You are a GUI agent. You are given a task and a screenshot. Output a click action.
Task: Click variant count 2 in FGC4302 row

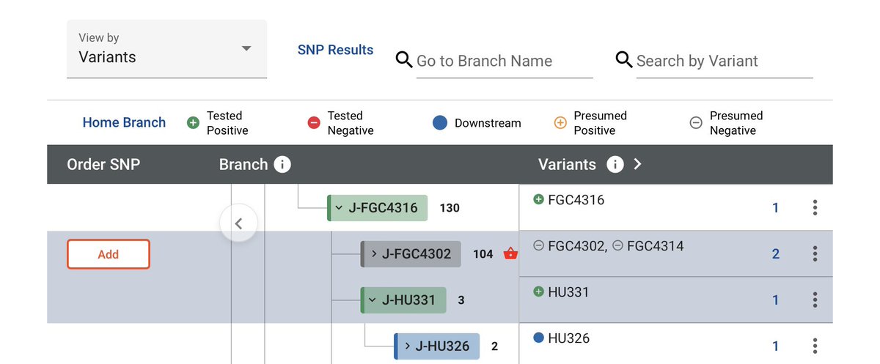776,254
